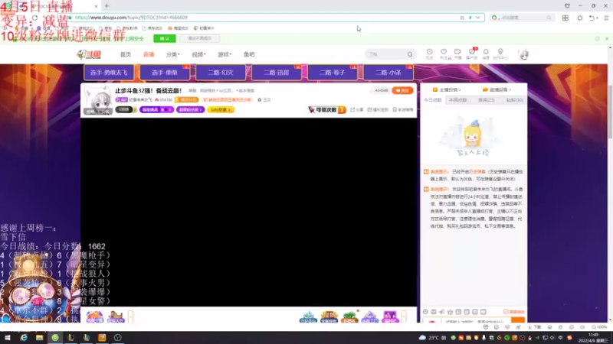
Task: Click the last purple gift icon at bottom right
Action: click(x=390, y=316)
